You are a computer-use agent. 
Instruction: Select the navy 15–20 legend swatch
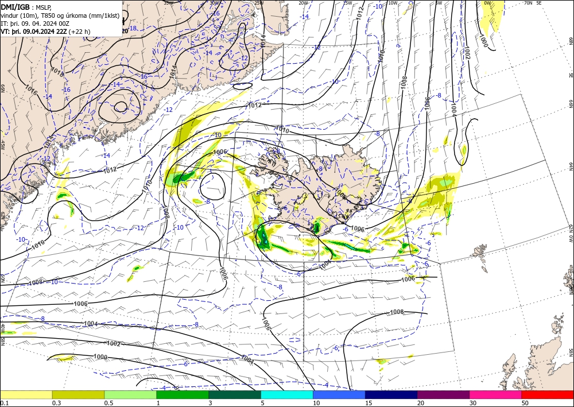tap(391, 394)
